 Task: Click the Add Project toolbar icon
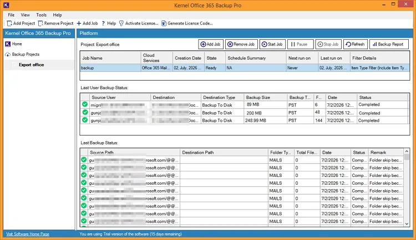coord(9,23)
